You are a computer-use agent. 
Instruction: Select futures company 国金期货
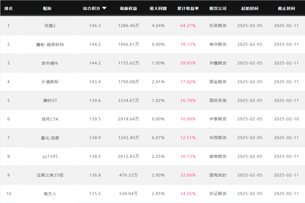pos(218,82)
